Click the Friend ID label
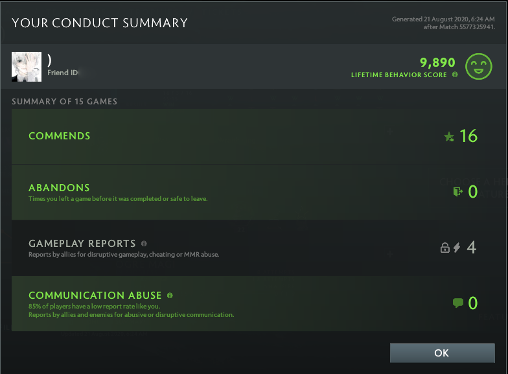Viewport: 508px width, 374px height. coord(62,73)
